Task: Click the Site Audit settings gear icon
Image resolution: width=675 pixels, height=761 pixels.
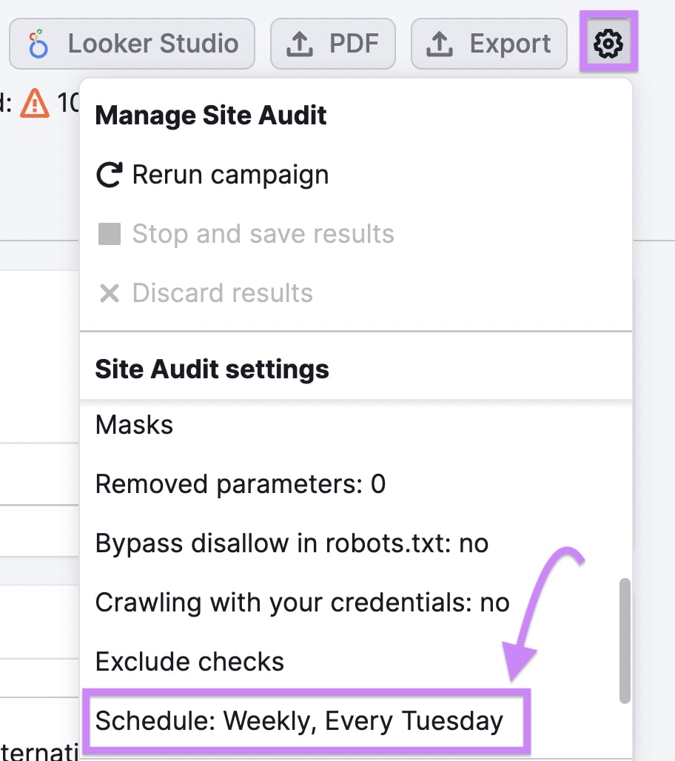Action: (608, 42)
